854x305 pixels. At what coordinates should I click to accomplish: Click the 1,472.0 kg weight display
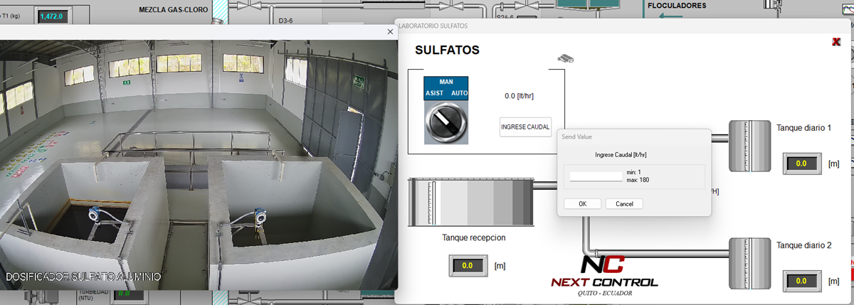pos(51,16)
